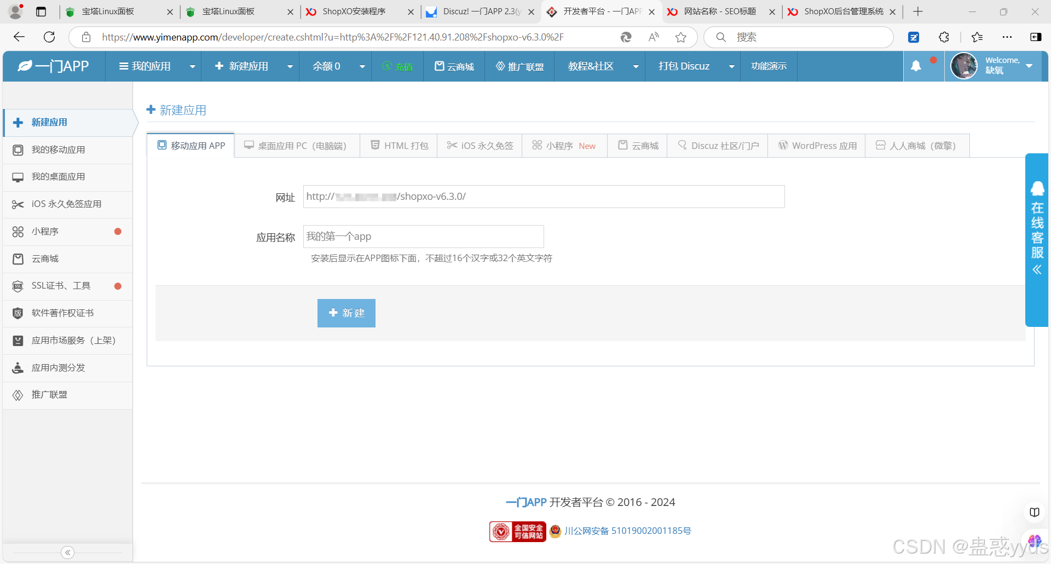
Task: Open 云商城 in the left sidebar
Action: point(68,259)
